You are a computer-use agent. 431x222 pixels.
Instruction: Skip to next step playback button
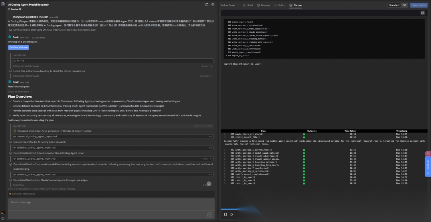(x=232, y=214)
